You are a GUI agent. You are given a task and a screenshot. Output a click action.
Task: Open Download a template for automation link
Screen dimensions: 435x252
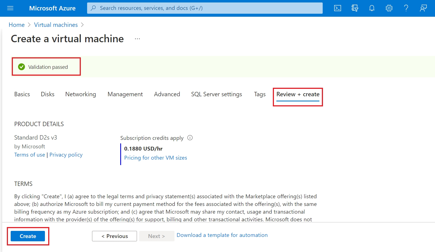[x=222, y=235]
